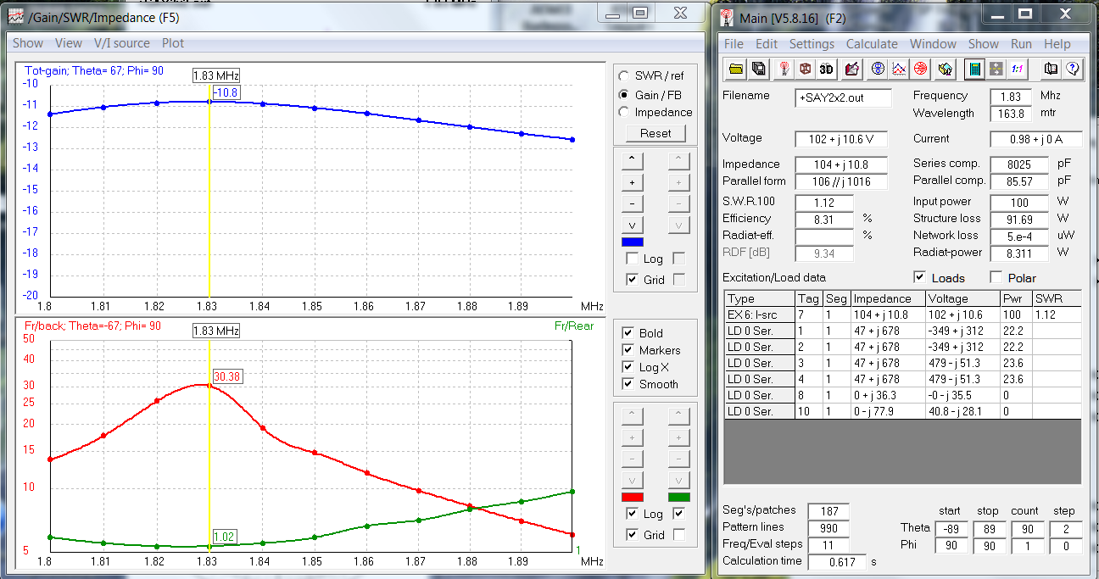Click the enabled down-v button above the blue swatch
This screenshot has height=579, width=1099.
(x=632, y=225)
